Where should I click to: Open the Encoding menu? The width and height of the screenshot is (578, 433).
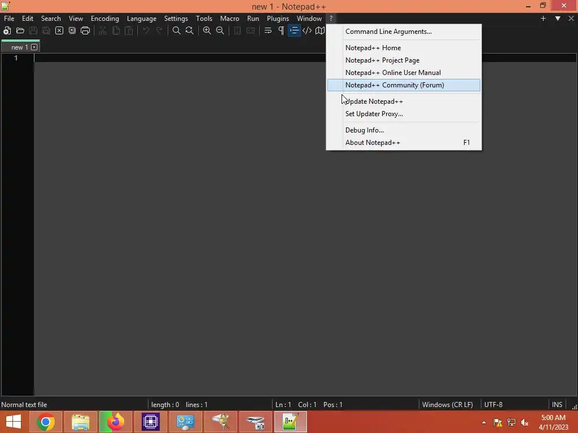tap(104, 19)
